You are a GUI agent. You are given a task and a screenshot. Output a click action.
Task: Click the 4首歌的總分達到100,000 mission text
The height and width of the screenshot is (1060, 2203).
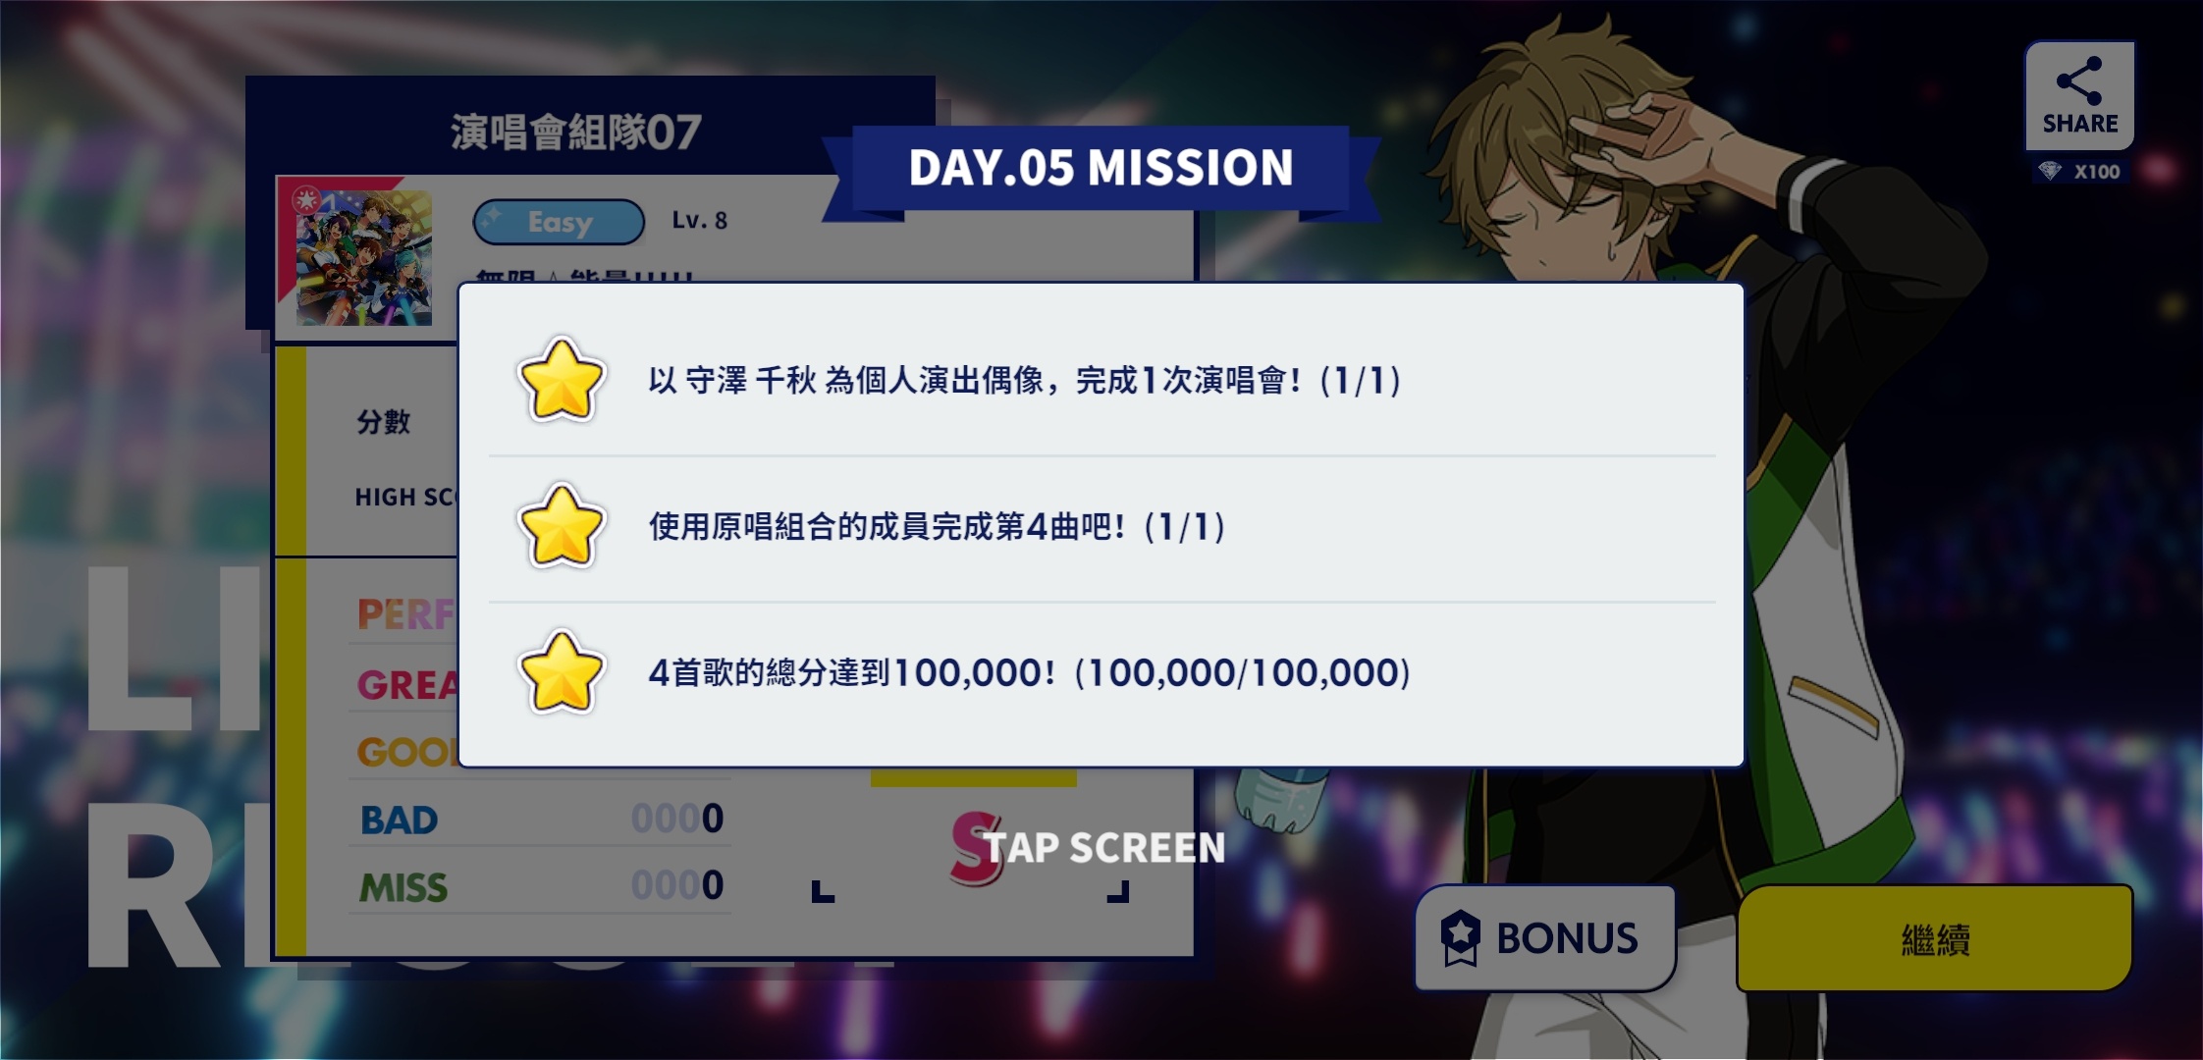click(x=1029, y=673)
